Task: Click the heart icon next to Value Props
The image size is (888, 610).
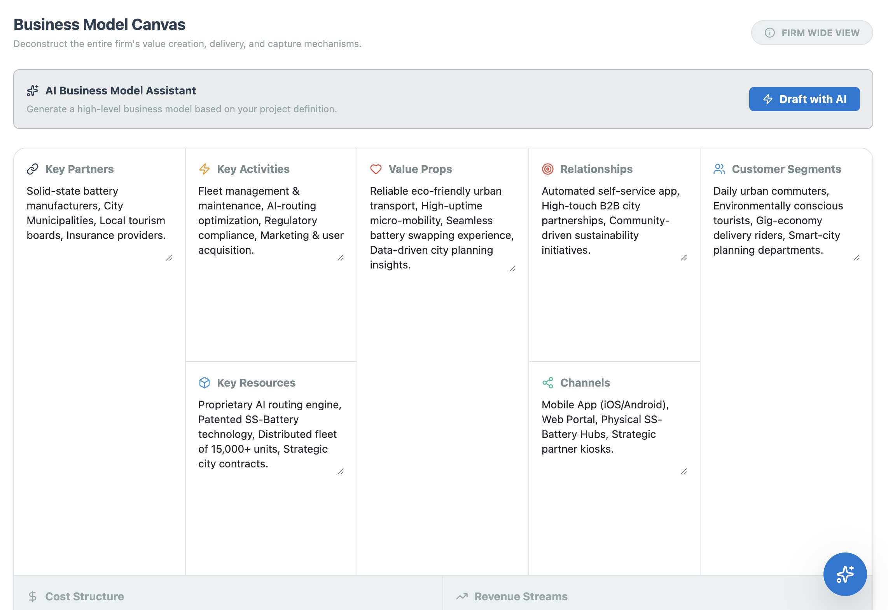Action: pos(376,169)
